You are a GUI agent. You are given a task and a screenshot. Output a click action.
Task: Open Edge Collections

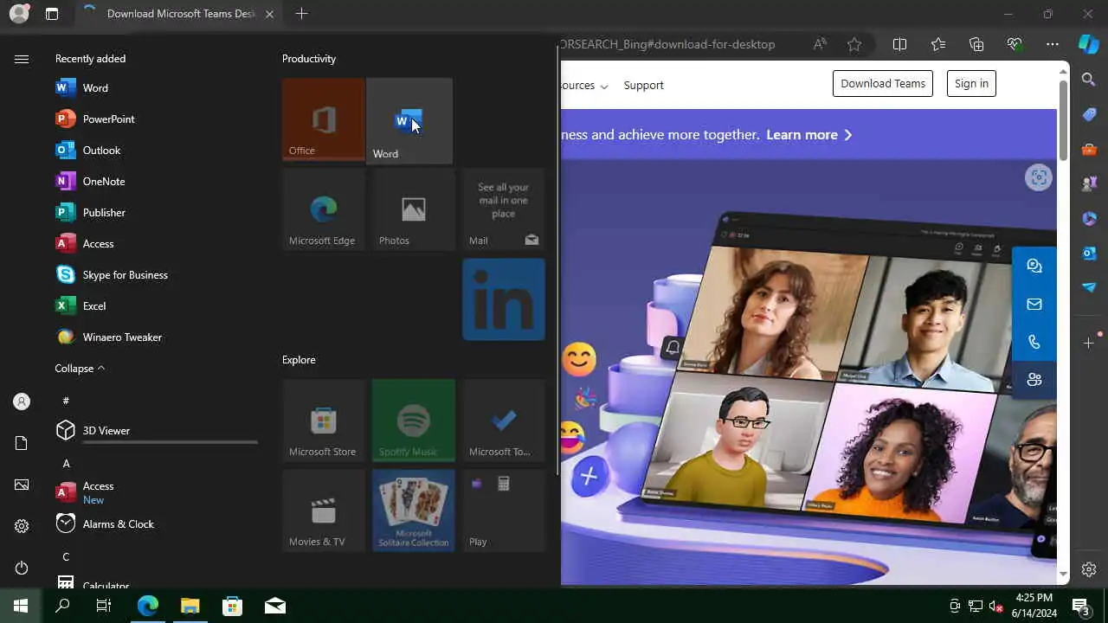coord(976,44)
